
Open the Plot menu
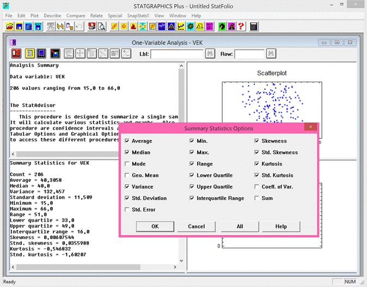point(34,16)
